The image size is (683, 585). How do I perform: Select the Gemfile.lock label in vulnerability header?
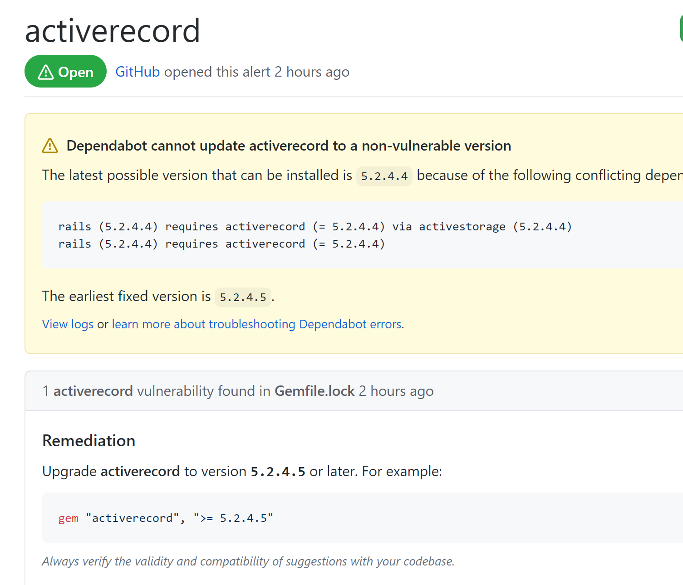click(x=314, y=390)
